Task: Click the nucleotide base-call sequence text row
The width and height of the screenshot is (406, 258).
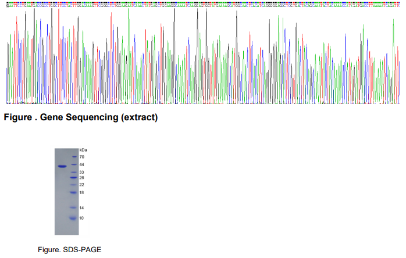Action: click(x=202, y=5)
